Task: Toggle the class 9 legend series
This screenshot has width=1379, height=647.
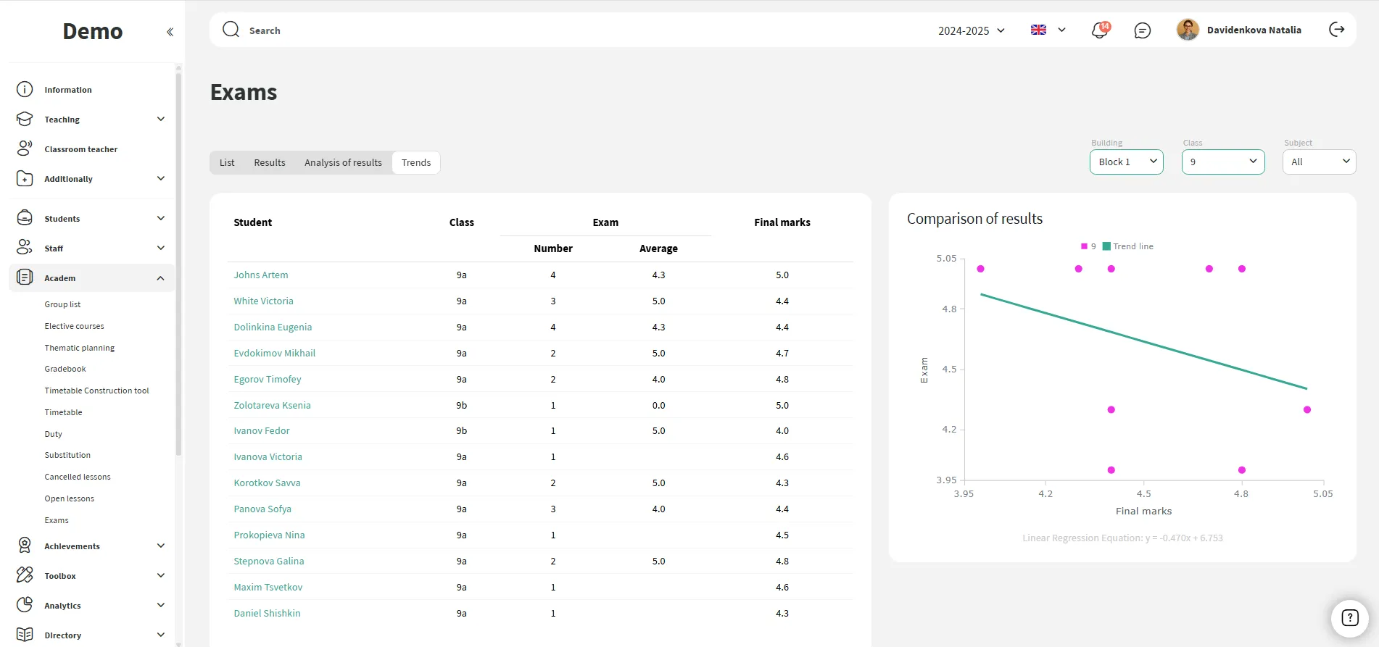Action: pyautogui.click(x=1088, y=246)
